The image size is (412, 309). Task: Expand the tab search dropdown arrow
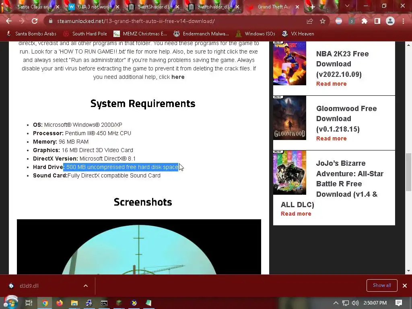(347, 6)
